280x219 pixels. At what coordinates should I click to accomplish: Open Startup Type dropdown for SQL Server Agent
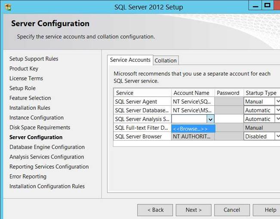tap(277, 101)
